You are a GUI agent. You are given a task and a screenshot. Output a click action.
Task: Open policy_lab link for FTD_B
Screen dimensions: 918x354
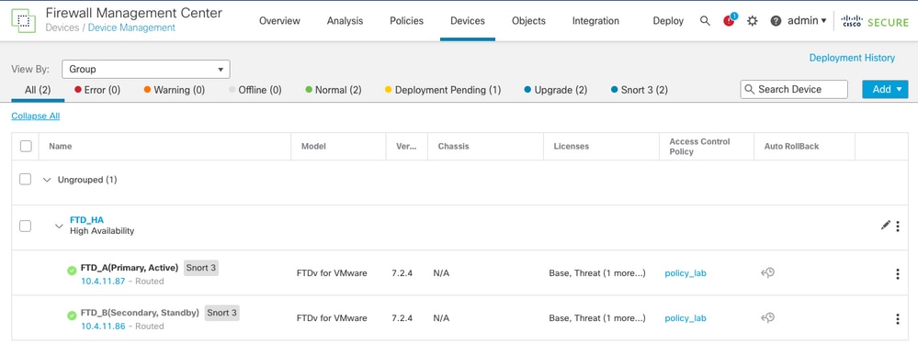click(x=686, y=318)
